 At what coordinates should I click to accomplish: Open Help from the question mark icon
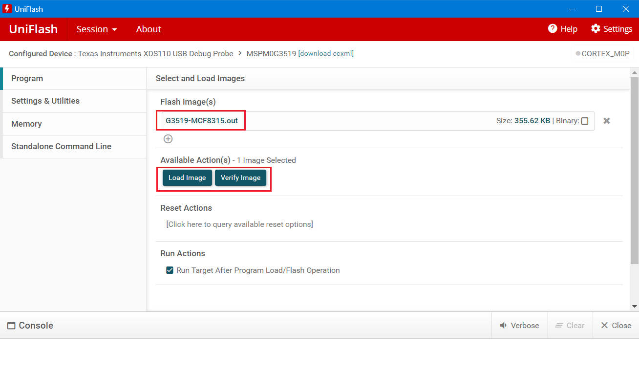pos(553,29)
